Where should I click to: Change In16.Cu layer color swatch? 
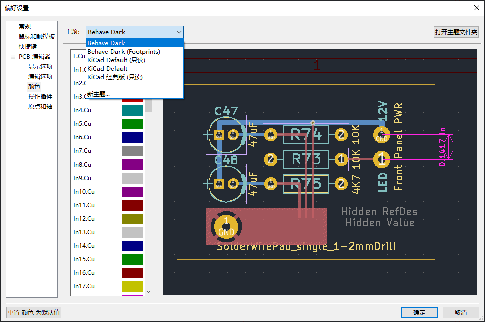132,273
